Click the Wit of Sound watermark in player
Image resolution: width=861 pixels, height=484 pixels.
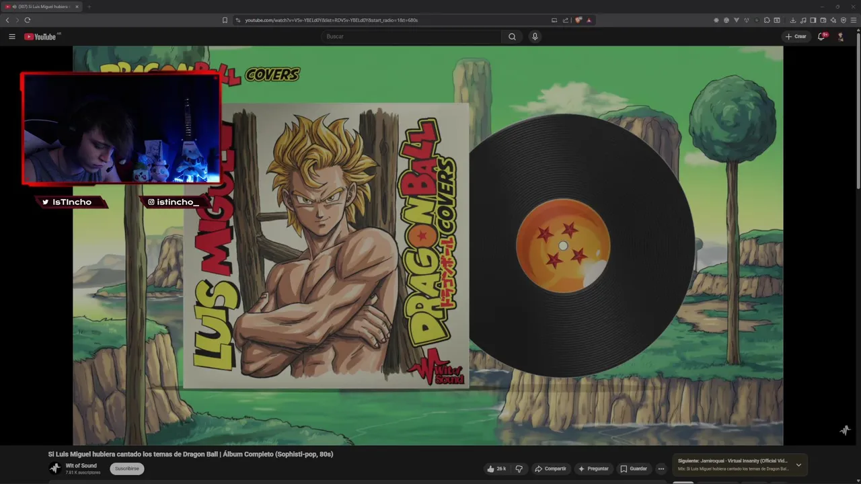[846, 430]
